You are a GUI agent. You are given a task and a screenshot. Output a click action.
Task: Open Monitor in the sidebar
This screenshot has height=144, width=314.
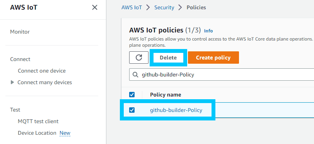pos(20,32)
